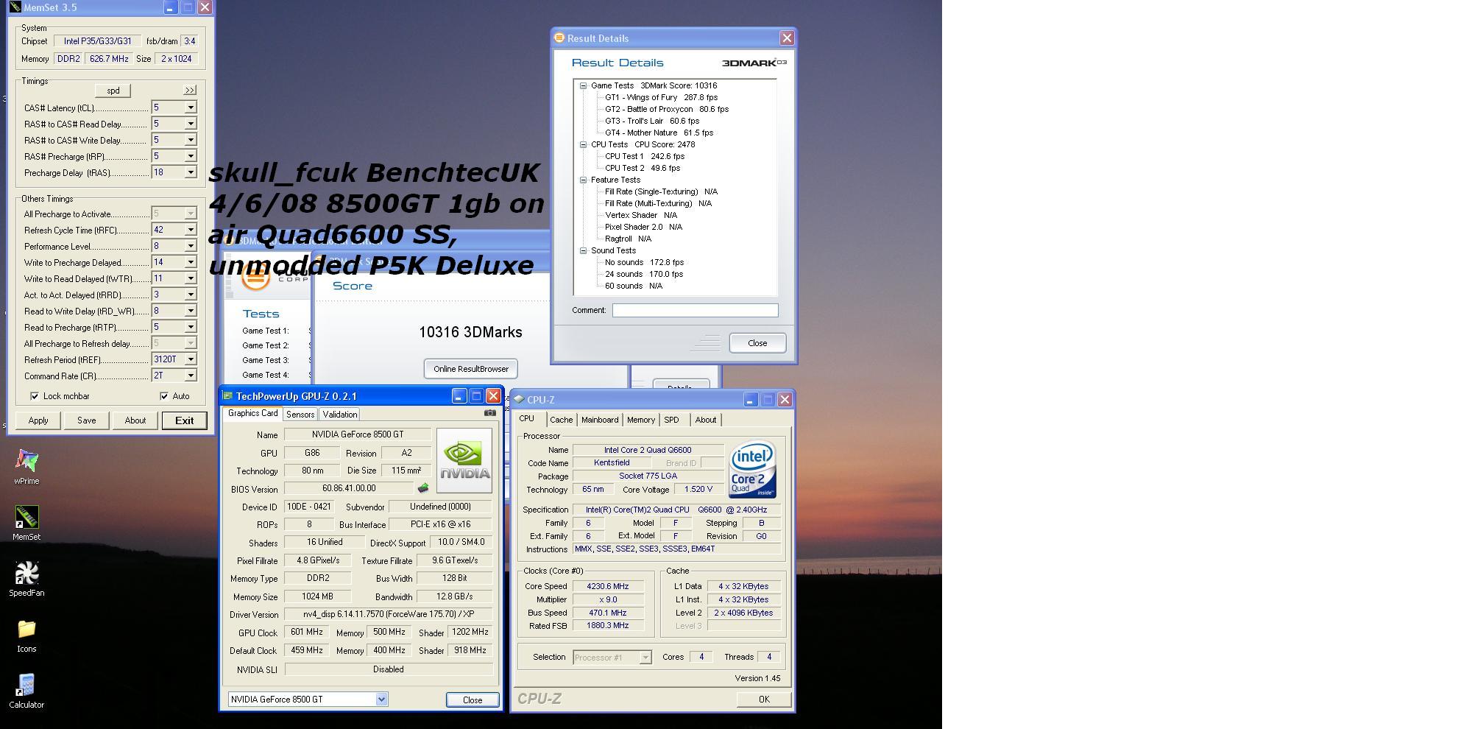This screenshot has width=1472, height=729.
Task: Click Close button in Result Details
Action: [757, 343]
